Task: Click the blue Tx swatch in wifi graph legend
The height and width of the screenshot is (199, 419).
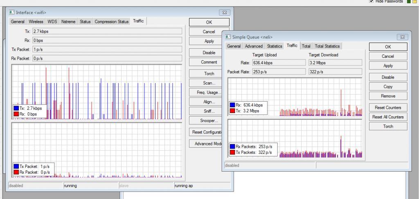Action: [x=16, y=109]
